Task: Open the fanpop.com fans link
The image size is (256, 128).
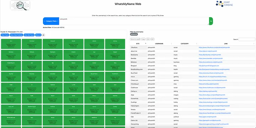Action: click(x=212, y=110)
